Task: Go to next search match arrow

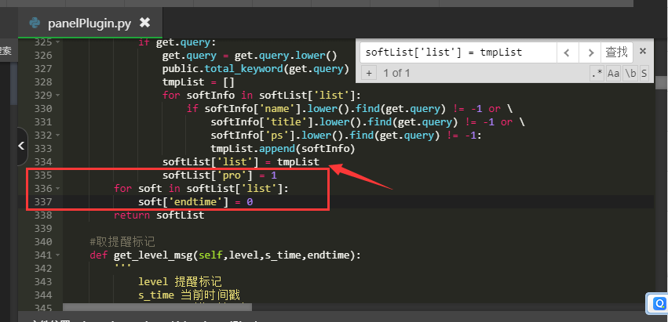Action: (590, 52)
